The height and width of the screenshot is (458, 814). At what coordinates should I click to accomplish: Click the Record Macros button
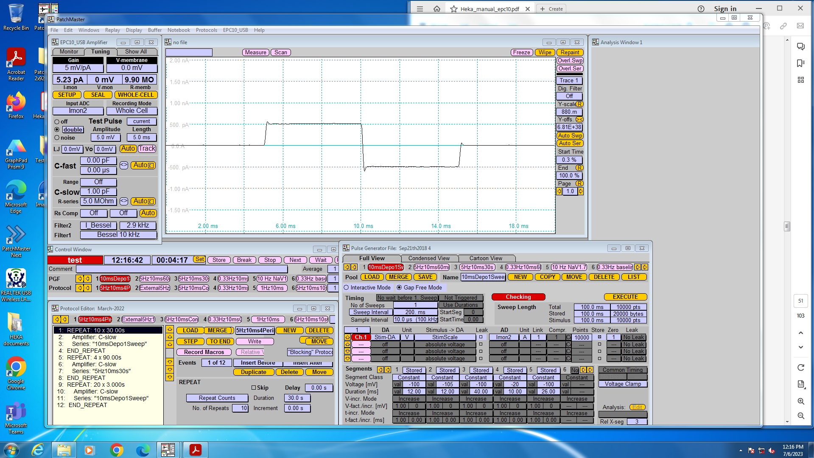point(204,352)
